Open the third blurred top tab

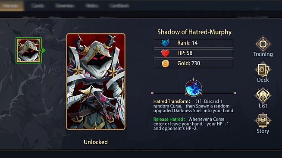click(x=65, y=6)
